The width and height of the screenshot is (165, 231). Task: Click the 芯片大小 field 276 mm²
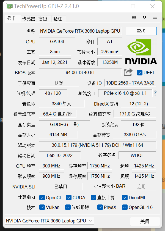109,52
